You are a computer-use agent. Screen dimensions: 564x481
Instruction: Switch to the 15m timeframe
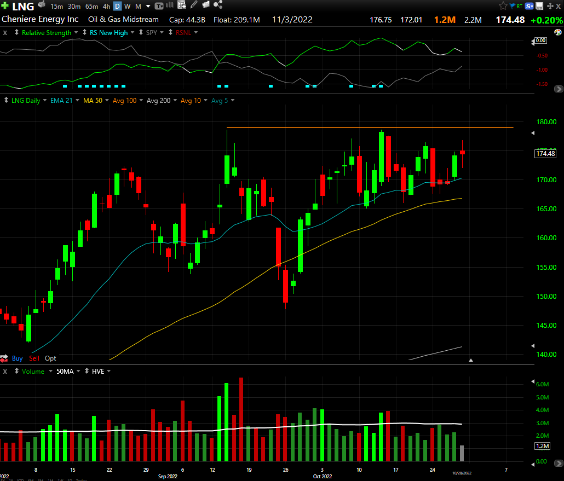[57, 7]
